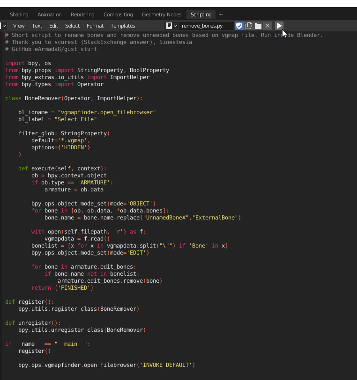Click the "ExternalBone" string in the code
357x380 pixels.
[215, 218]
